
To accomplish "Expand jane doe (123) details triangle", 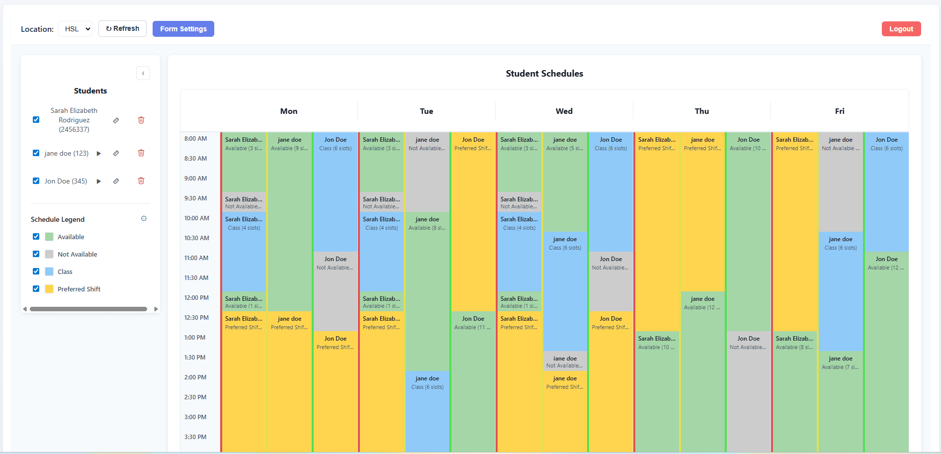I will tap(99, 154).
